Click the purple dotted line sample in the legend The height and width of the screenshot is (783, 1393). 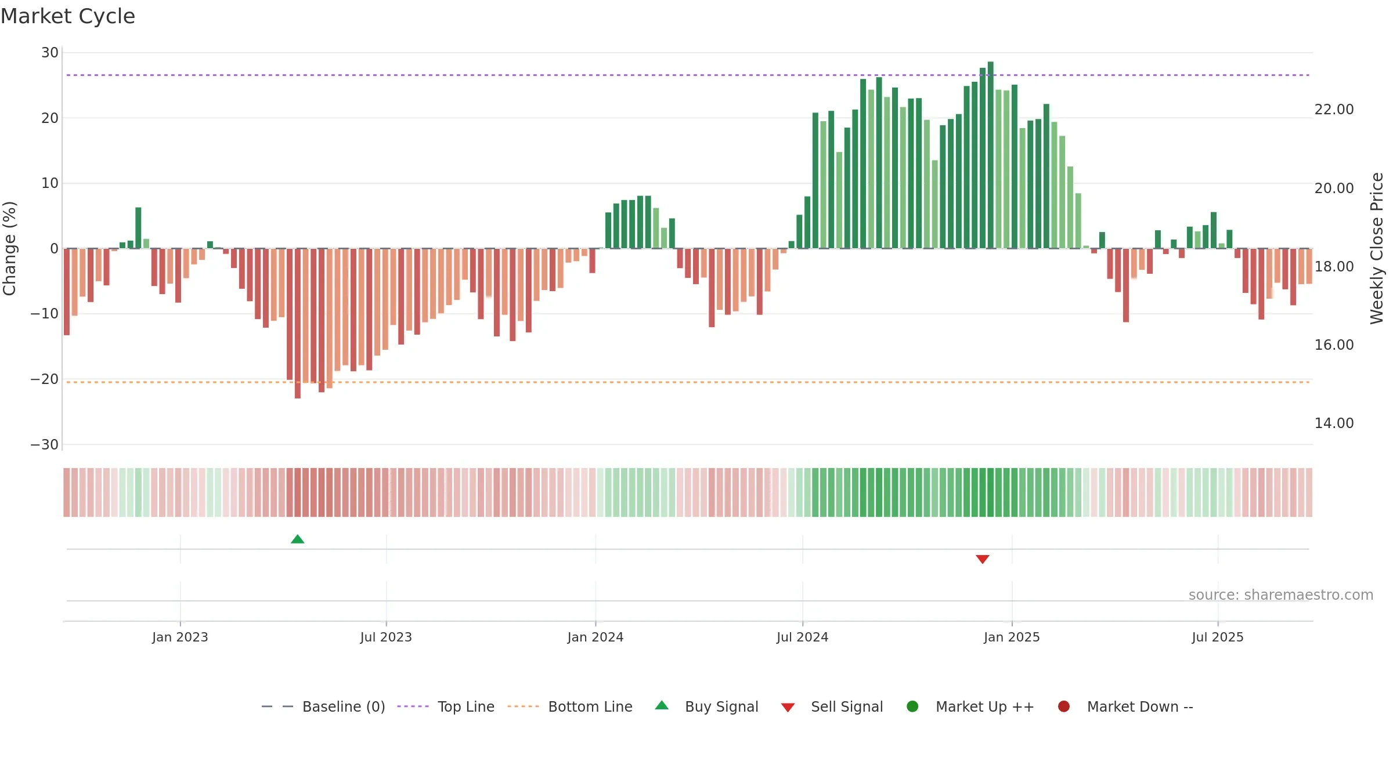413,706
